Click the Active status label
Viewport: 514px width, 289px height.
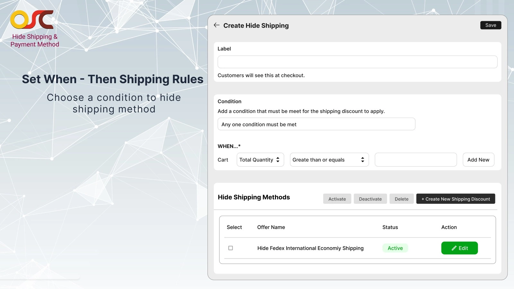click(x=395, y=248)
